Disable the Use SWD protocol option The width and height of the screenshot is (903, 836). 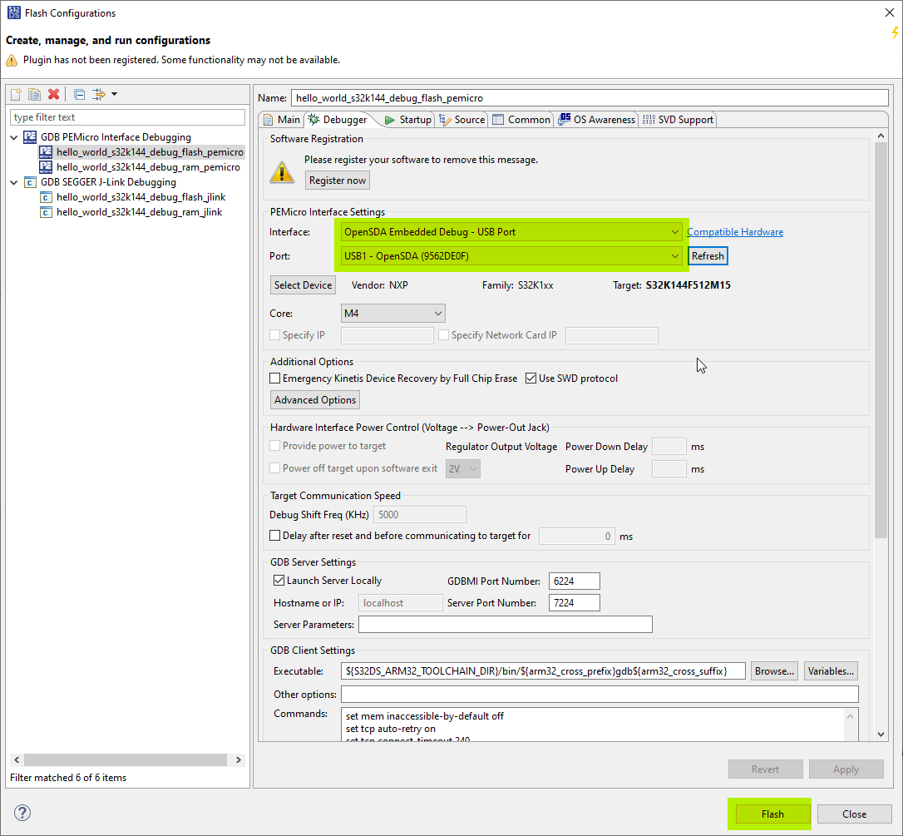click(x=530, y=378)
